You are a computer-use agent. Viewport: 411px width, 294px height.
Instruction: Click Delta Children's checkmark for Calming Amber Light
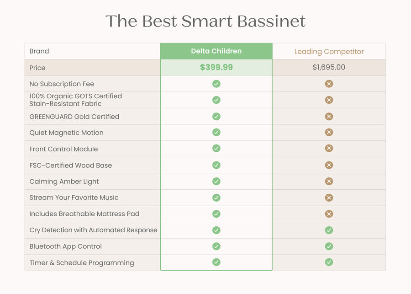tap(216, 181)
